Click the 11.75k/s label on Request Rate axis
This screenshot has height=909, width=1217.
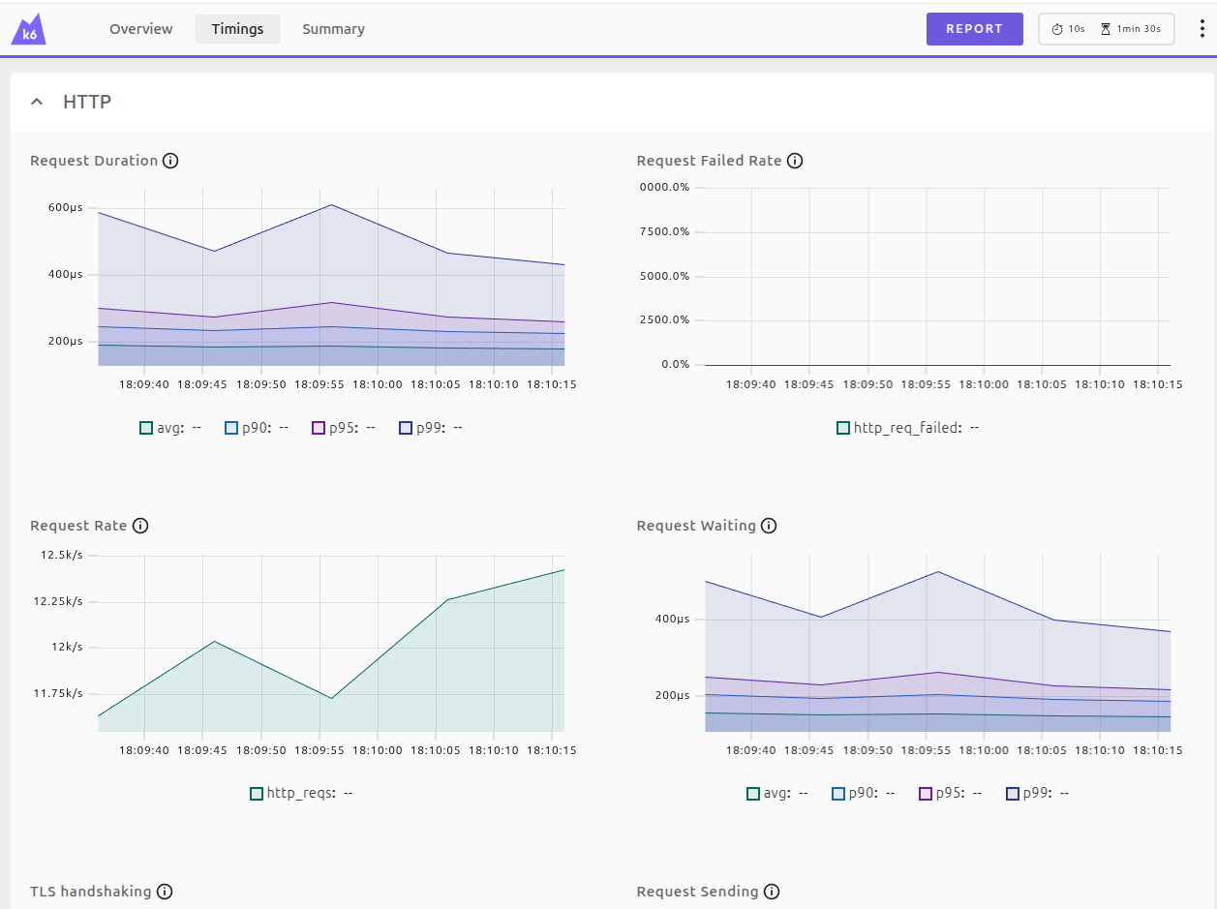click(x=59, y=693)
